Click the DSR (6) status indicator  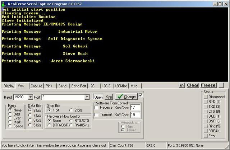[206, 121]
